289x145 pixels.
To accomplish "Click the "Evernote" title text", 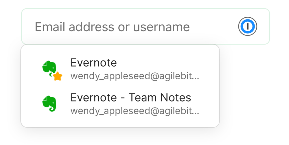I will coord(93,63).
